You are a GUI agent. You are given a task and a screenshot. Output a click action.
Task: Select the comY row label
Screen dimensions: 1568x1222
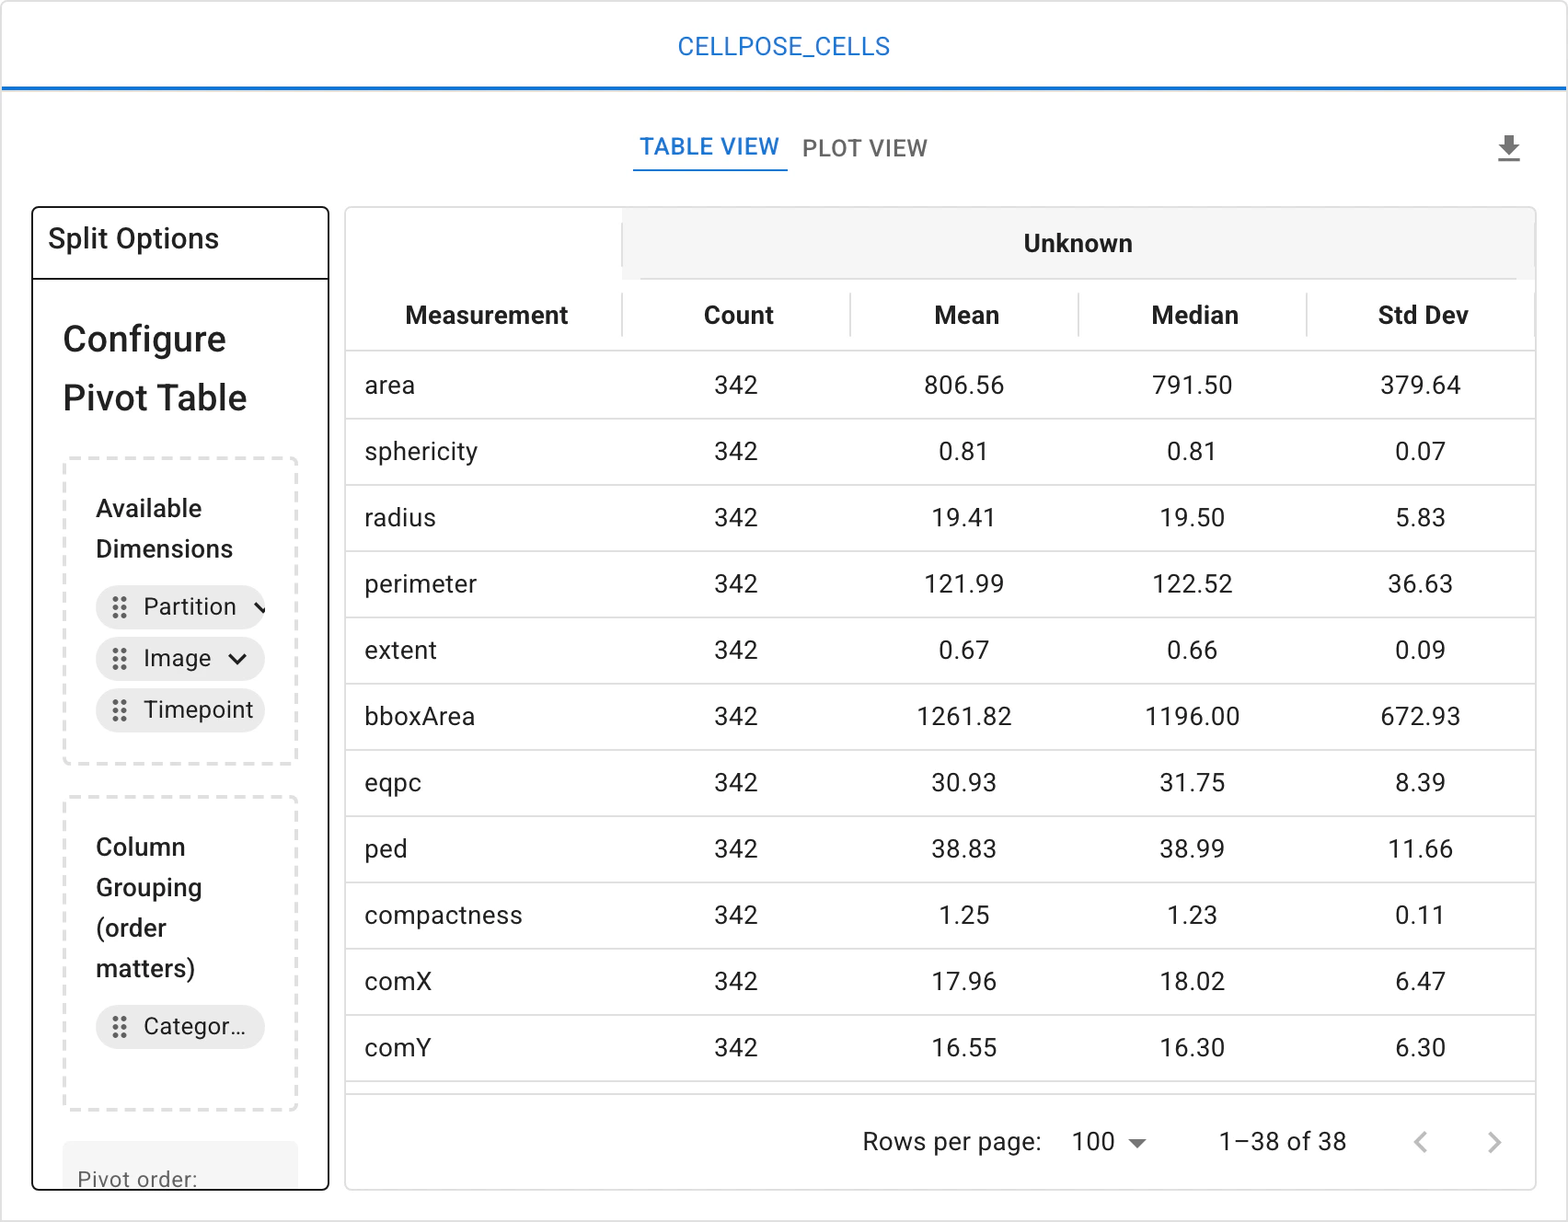point(398,1048)
